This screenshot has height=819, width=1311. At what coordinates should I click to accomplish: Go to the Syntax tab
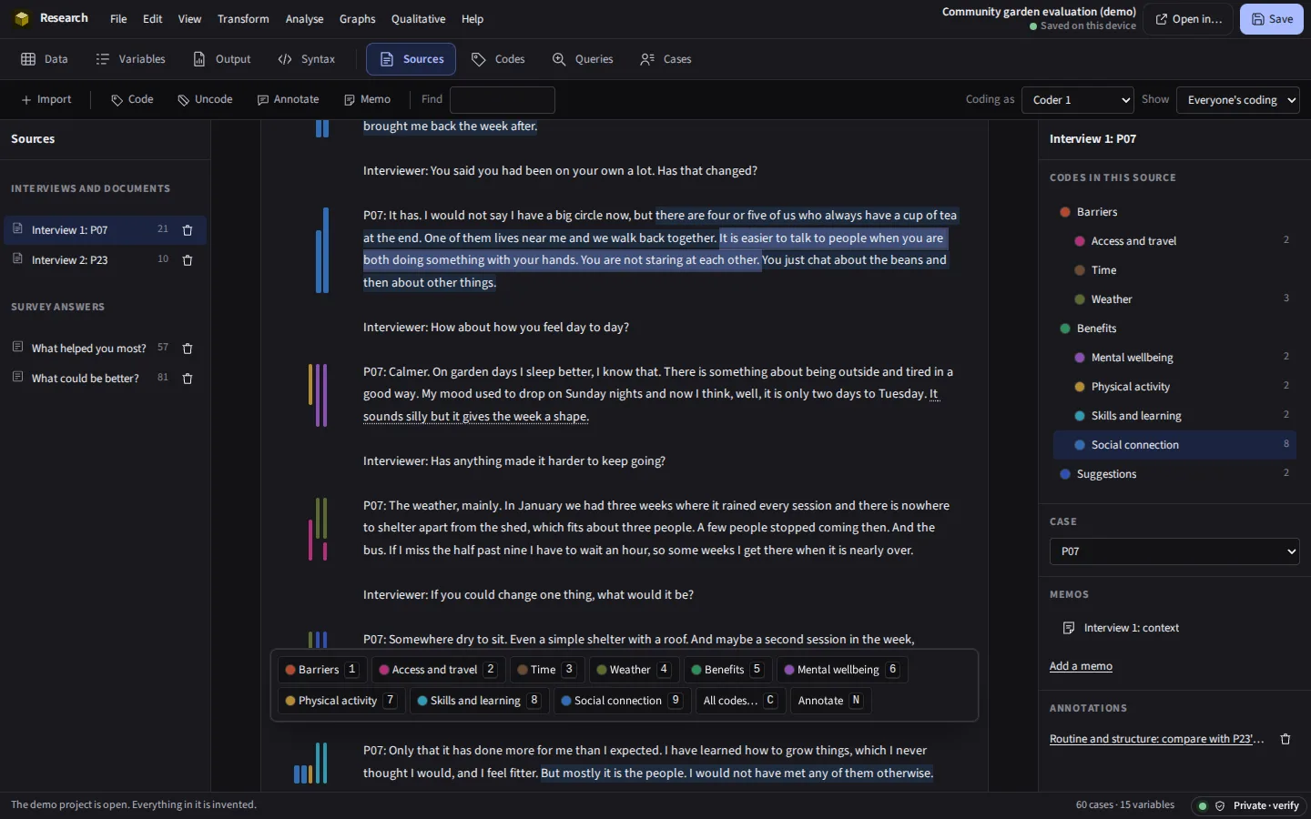[307, 59]
